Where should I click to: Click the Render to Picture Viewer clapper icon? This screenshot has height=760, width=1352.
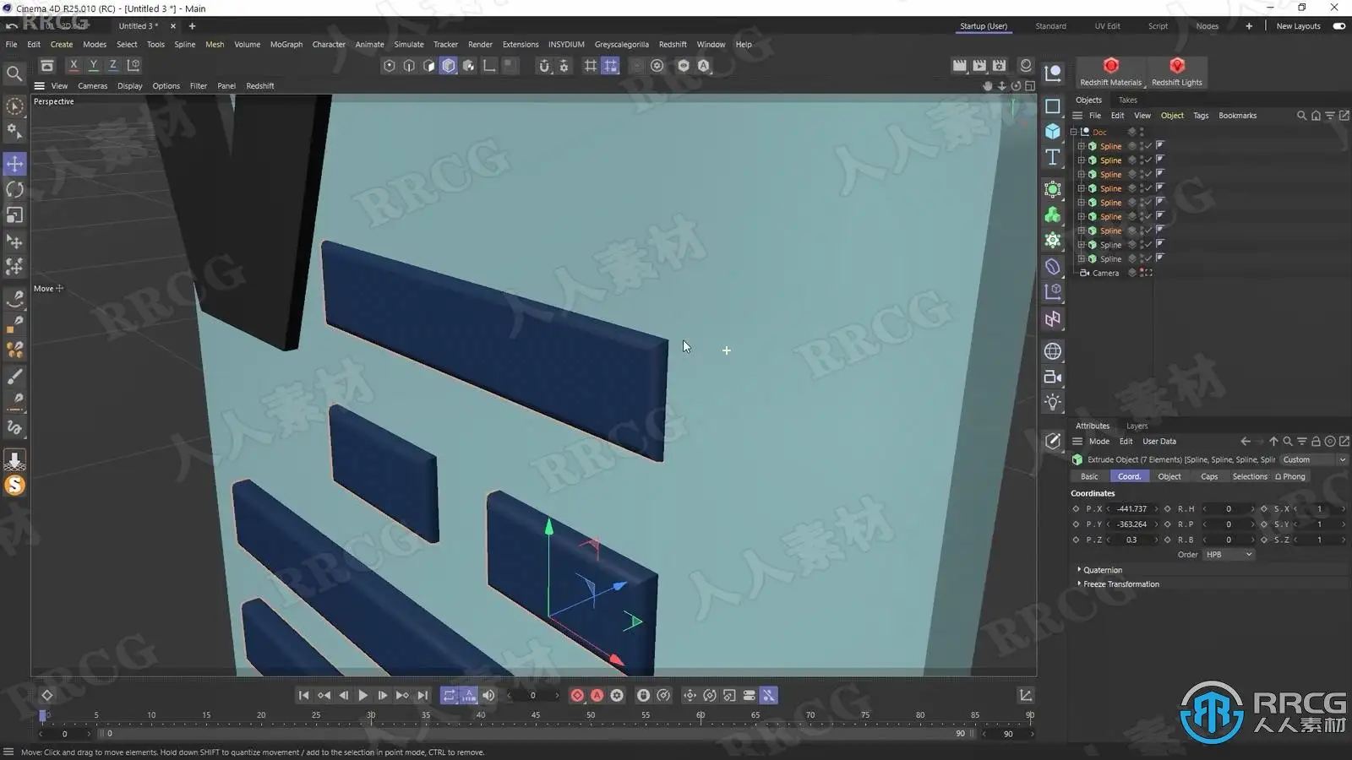tap(979, 65)
